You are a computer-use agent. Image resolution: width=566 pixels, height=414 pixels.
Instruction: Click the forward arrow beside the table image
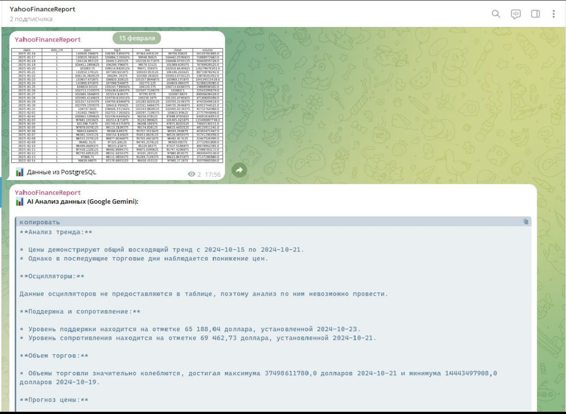239,170
